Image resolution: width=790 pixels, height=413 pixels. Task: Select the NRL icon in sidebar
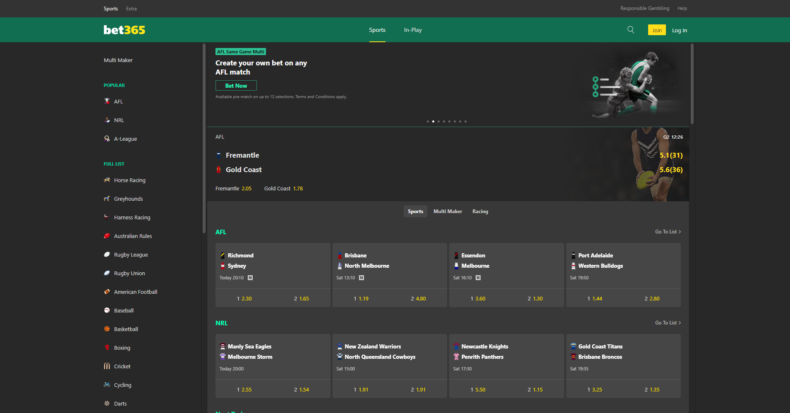(x=107, y=120)
